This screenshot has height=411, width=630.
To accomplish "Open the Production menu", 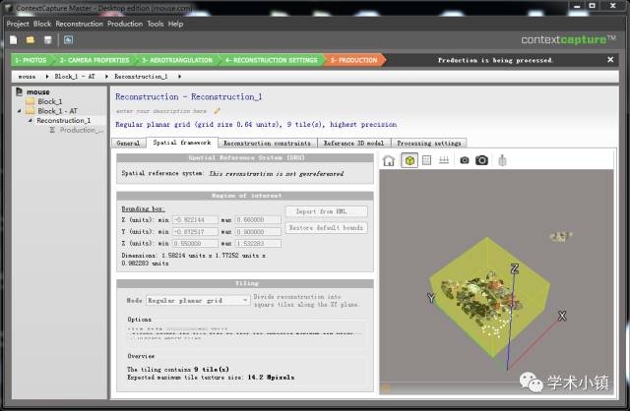I will point(125,24).
